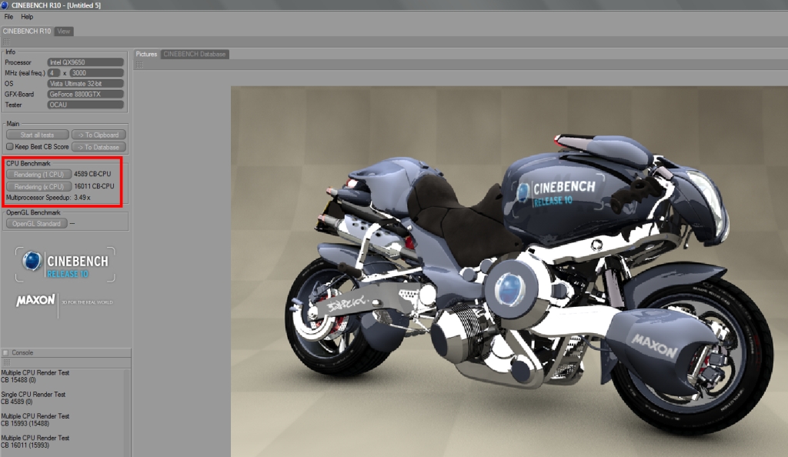Click the CPU count field showing 4
Viewport: 788px width, 457px height.
point(54,73)
